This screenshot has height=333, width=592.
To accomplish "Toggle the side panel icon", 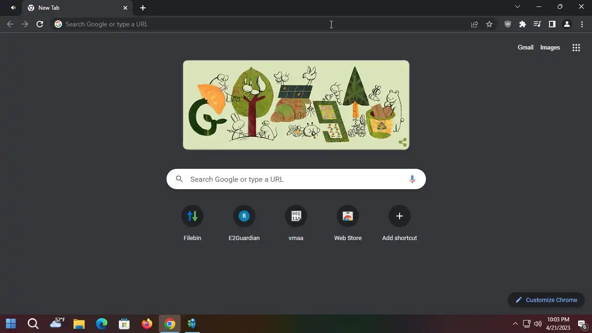I will point(552,24).
